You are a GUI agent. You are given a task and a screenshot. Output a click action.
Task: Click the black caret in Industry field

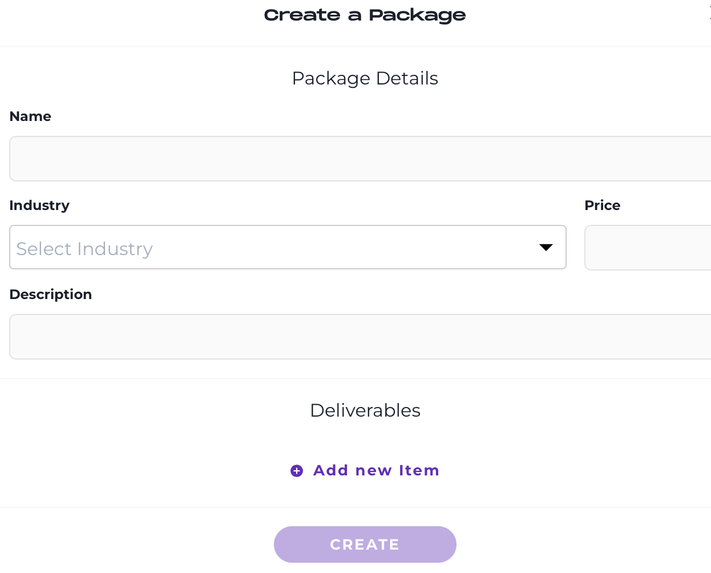pos(546,247)
